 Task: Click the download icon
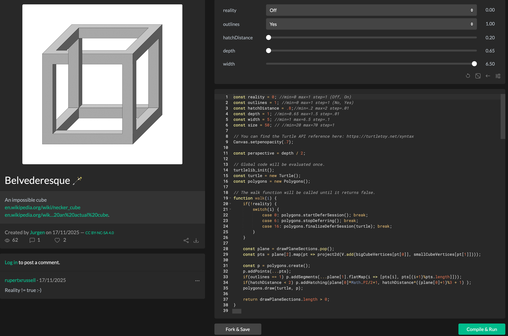pos(196,240)
